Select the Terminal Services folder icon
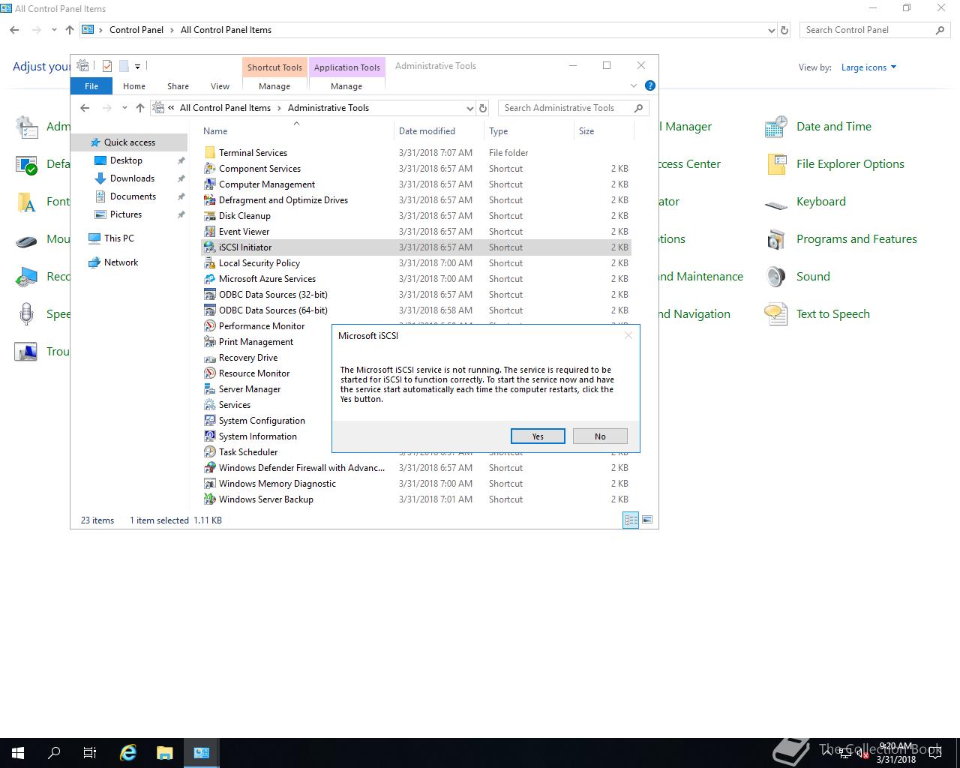Viewport: 960px width, 768px height. pyautogui.click(x=210, y=153)
